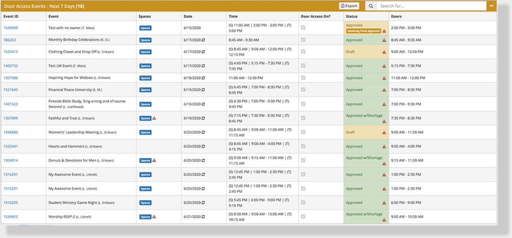Open Spaces badge for Financial Peace University

pos(145,90)
